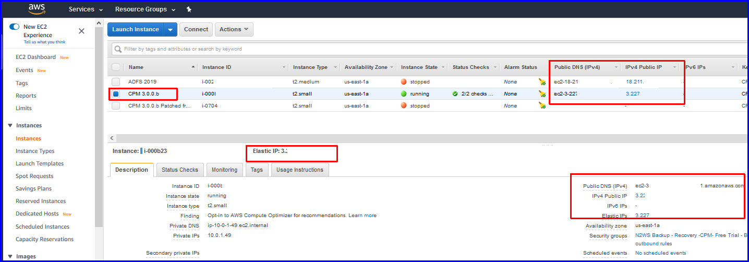Toggle the New EC2 Experience switch
Screen dimensions: 749x262
[x=14, y=27]
